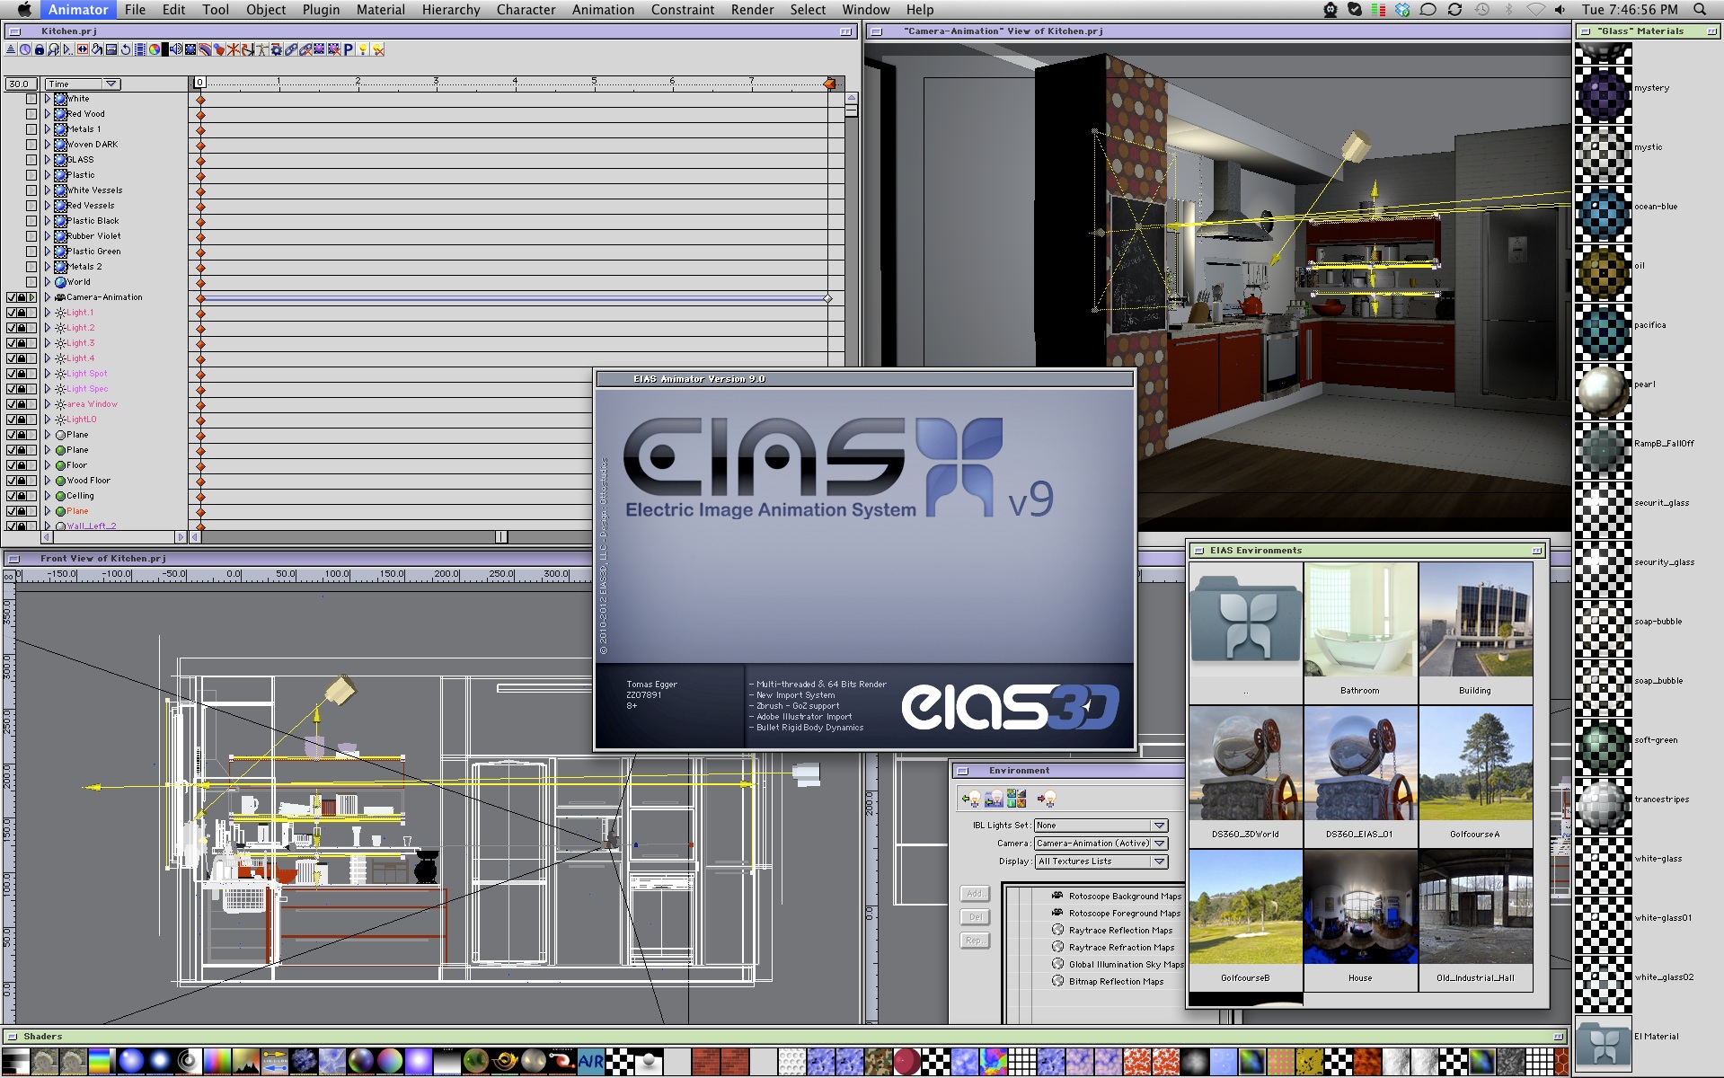Viewport: 1724px width, 1078px height.
Task: Open the IBL Lights Set dropdown
Action: tap(1101, 826)
